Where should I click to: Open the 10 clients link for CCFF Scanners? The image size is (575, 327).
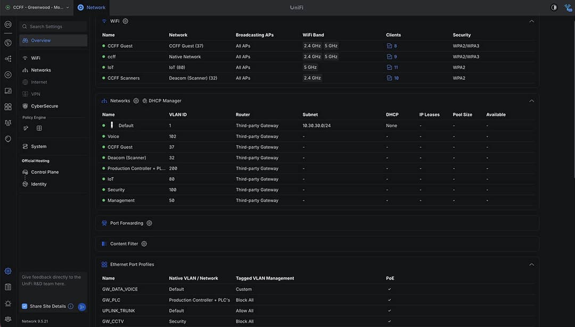coord(393,78)
